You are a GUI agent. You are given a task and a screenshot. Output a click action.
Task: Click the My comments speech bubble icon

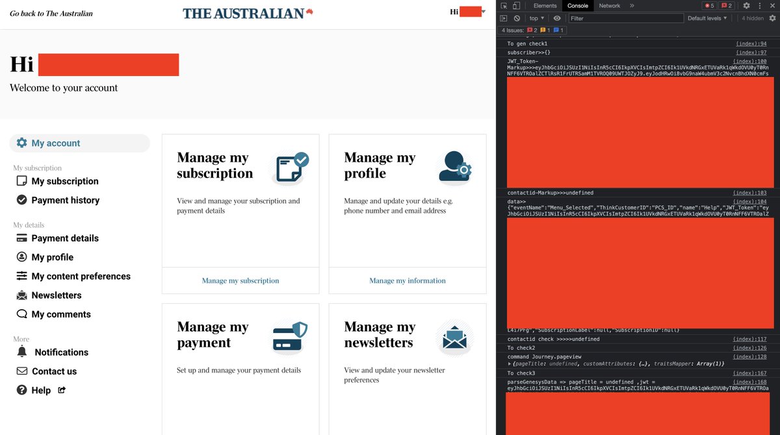pos(21,314)
